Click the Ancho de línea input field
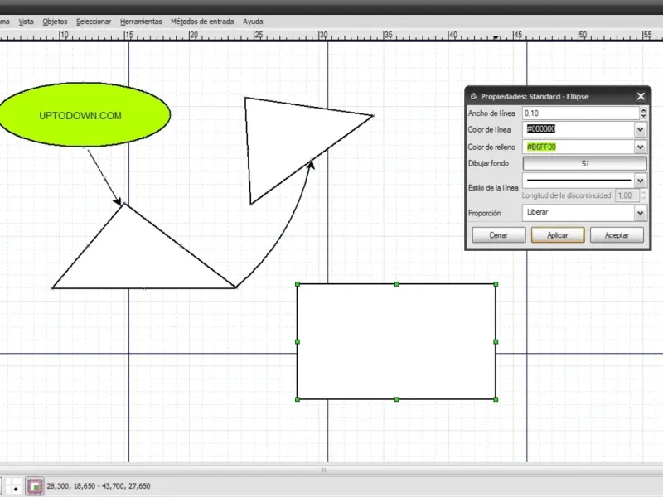Viewport: 663px width, 497px height. point(581,113)
